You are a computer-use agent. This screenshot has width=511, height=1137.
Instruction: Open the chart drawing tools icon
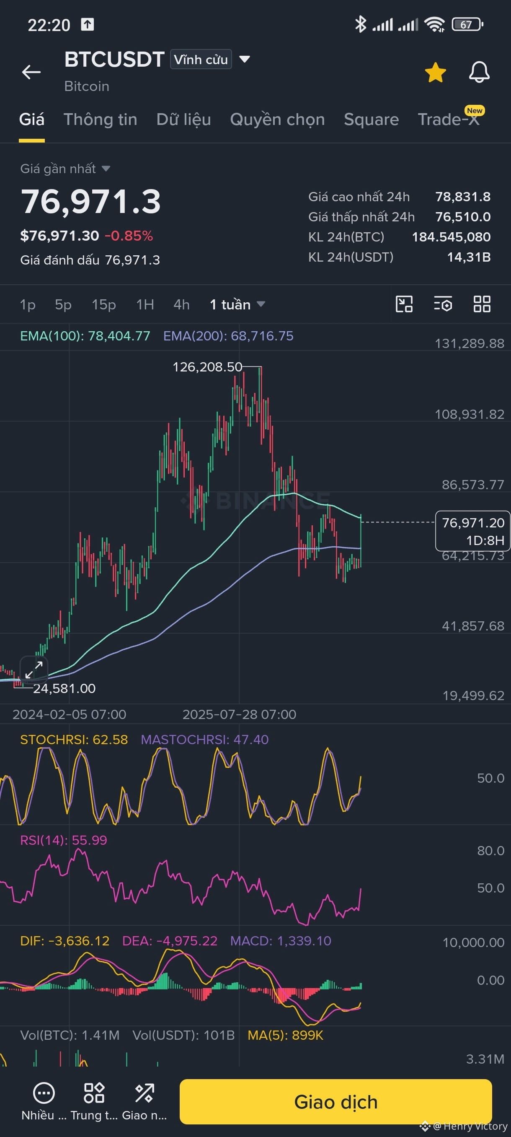point(404,304)
